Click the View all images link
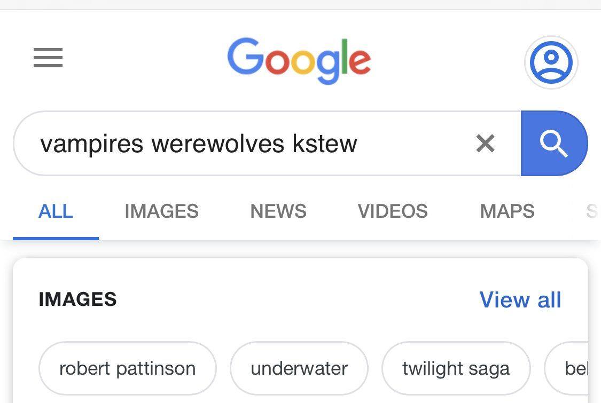The image size is (601, 403). pos(520,300)
